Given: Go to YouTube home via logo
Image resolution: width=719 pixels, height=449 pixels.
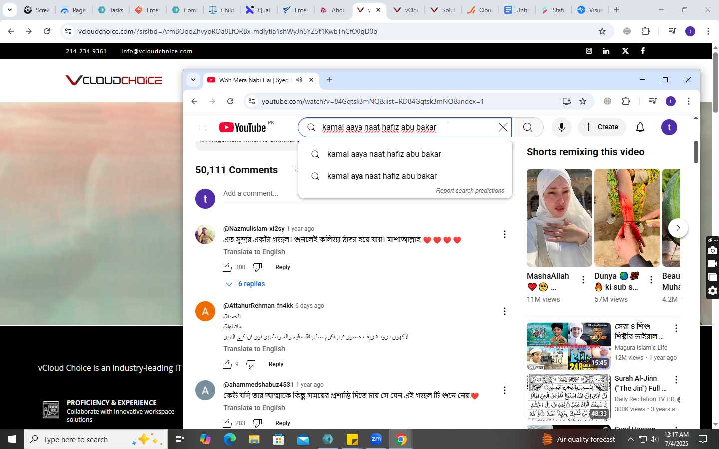Looking at the screenshot, I should tap(243, 127).
